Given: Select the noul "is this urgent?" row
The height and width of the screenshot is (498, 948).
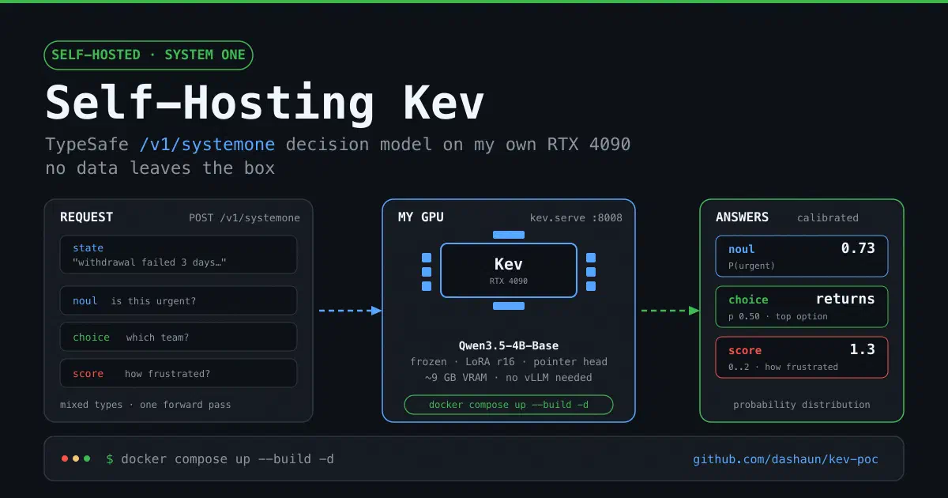Looking at the screenshot, I should pos(179,300).
